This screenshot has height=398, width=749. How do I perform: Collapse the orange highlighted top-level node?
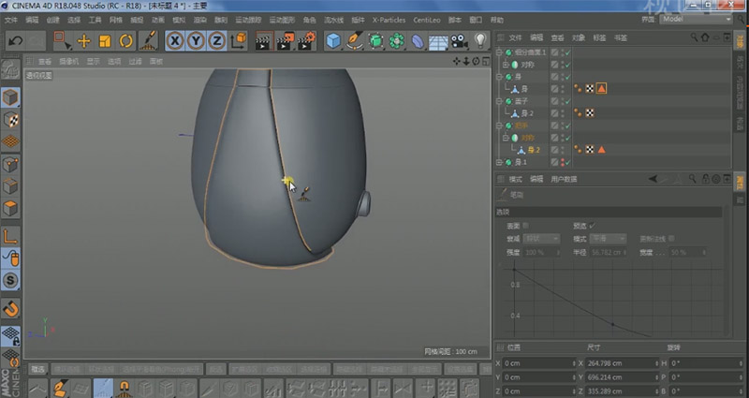click(499, 125)
